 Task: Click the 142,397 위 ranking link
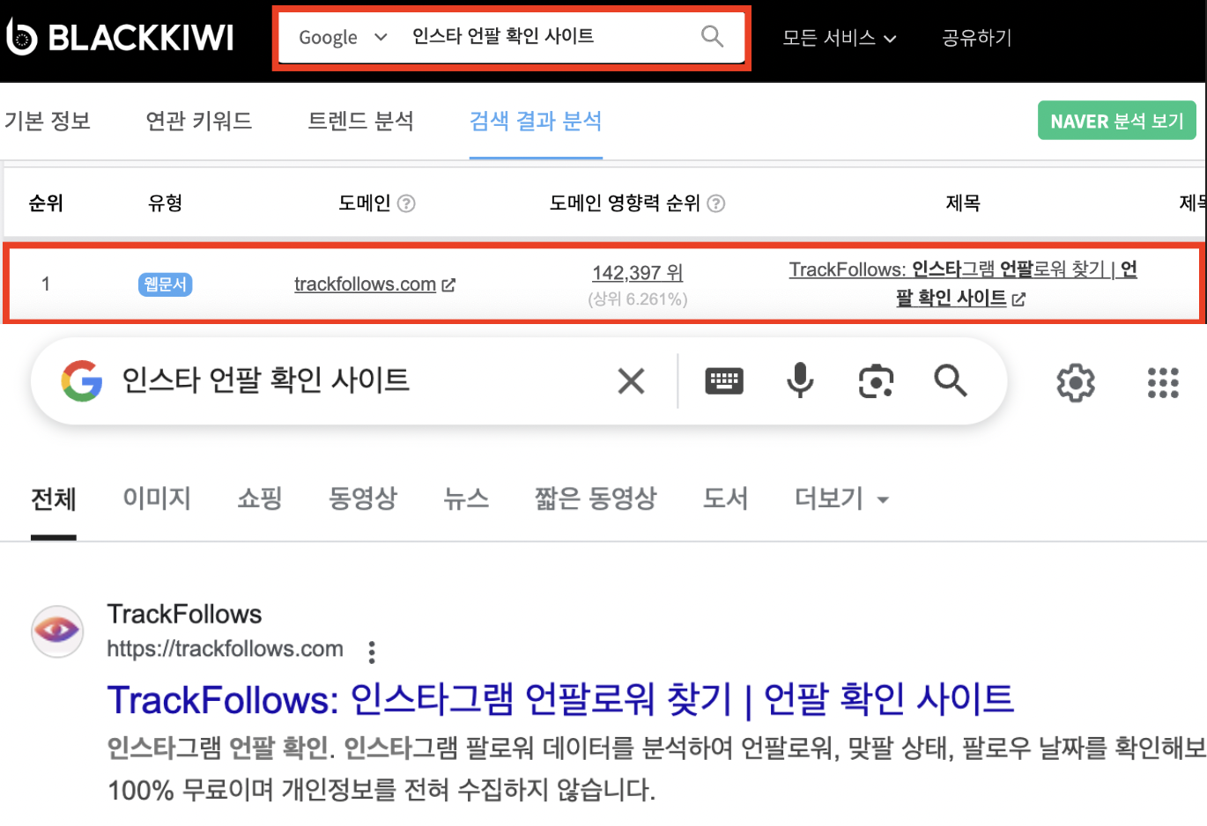[x=638, y=273]
